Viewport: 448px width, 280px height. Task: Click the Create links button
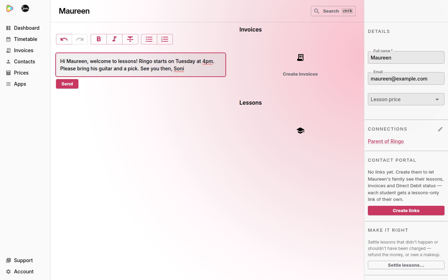[406, 211]
